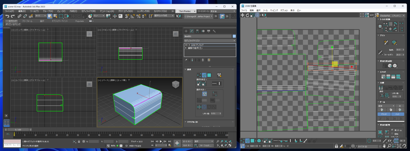Expand the Editable Poly stack entry
Image resolution: width=410 pixels, height=151 pixels.
point(186,48)
